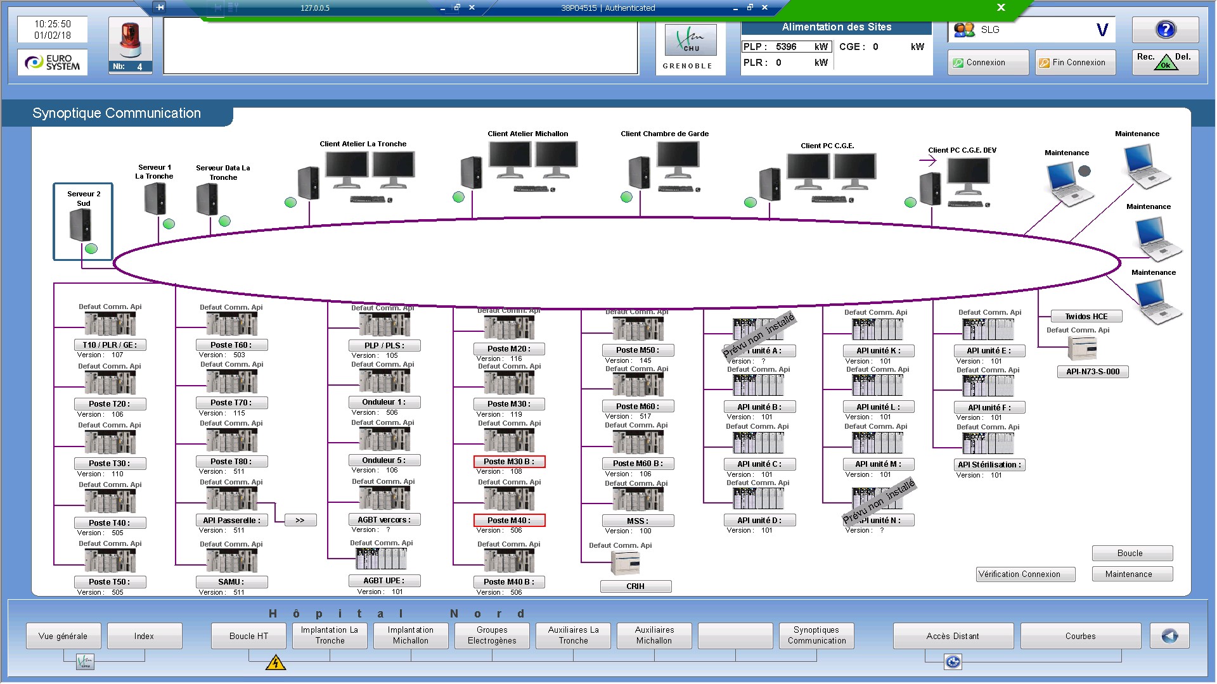Click the grey Maintenance laptop status indicator

(1085, 171)
